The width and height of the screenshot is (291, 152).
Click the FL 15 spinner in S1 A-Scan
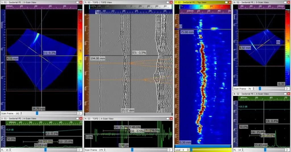tap(10, 150)
